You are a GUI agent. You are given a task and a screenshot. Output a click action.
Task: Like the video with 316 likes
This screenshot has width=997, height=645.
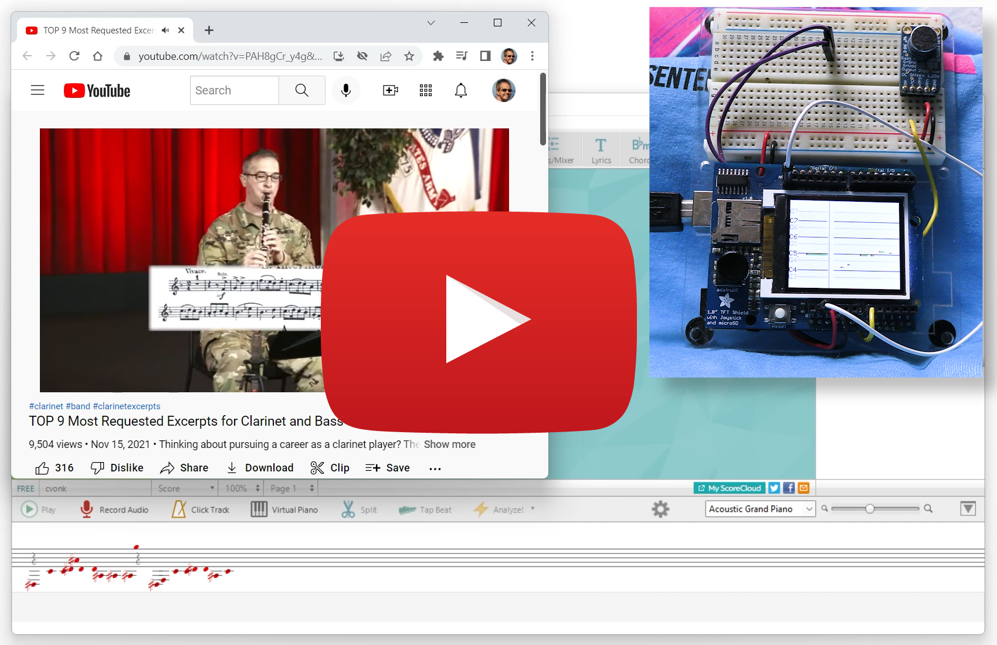(54, 467)
